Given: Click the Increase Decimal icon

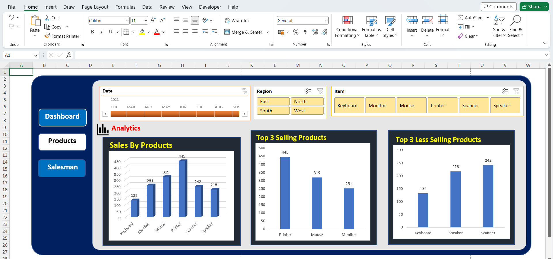Looking at the screenshot, I should click(315, 32).
